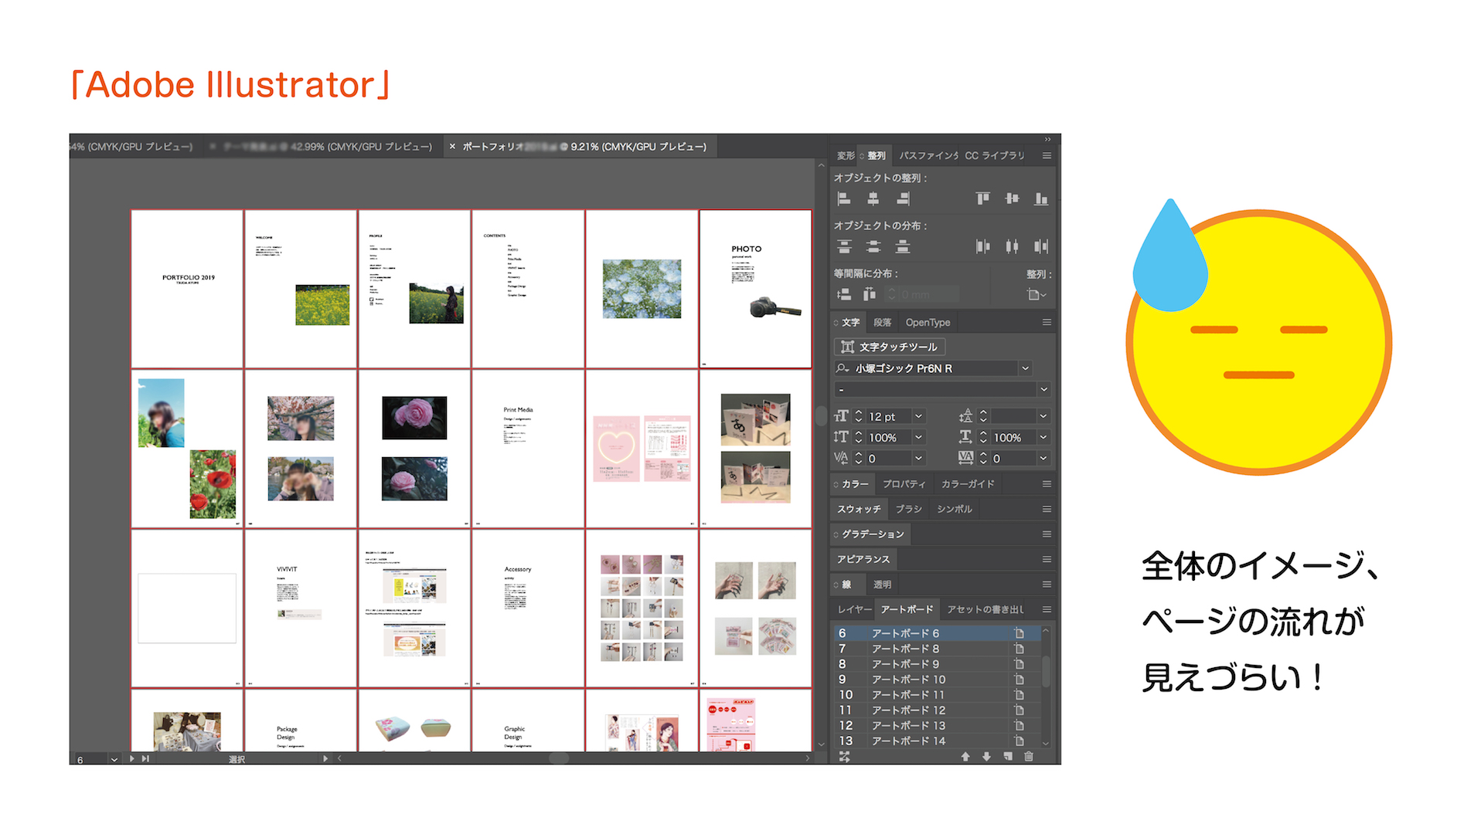Switch to the パスファインダー tab
The height and width of the screenshot is (834, 1474).
[928, 155]
